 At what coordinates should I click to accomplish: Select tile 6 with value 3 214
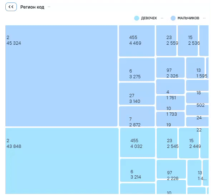click(138, 170)
